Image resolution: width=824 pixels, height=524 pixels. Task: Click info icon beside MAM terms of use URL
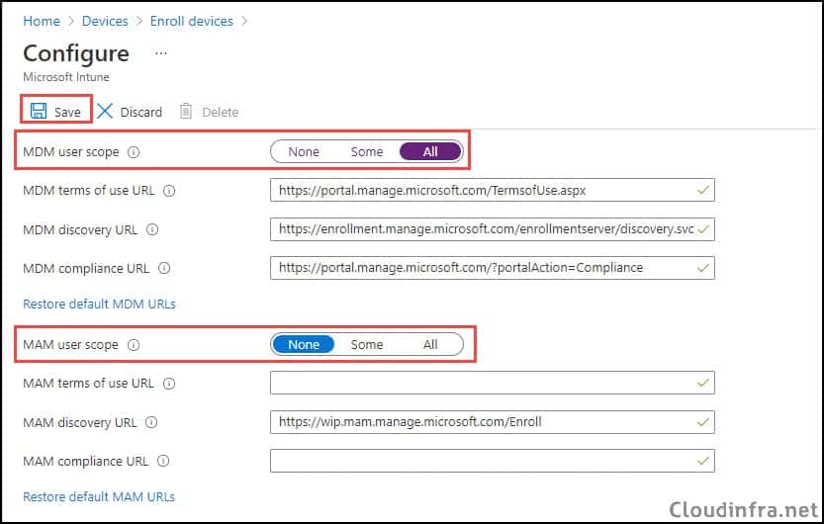(x=169, y=384)
